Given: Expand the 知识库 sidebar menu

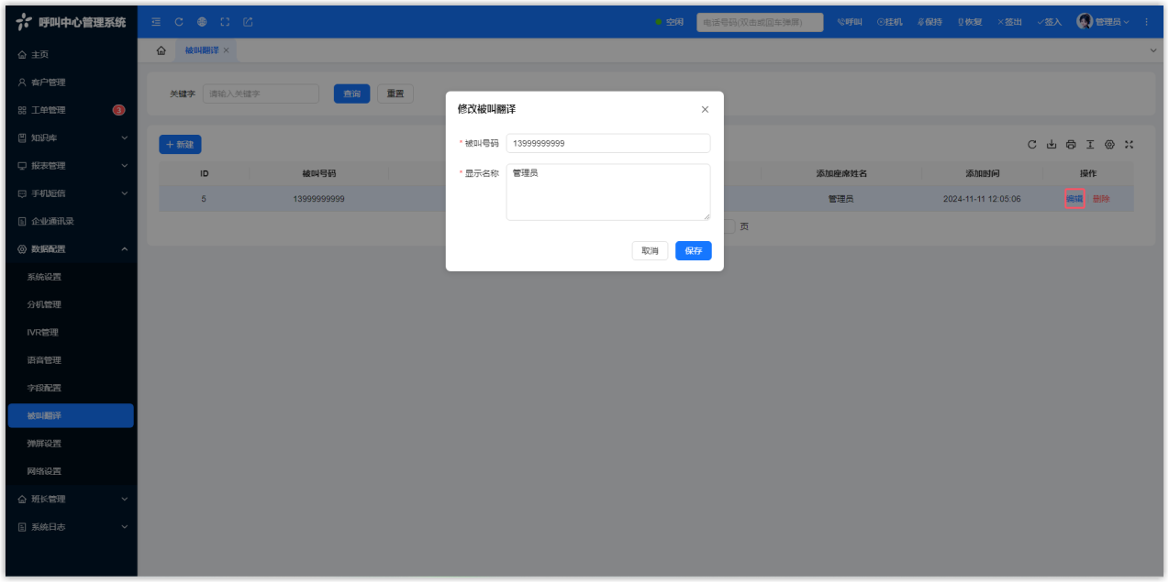Looking at the screenshot, I should point(71,138).
